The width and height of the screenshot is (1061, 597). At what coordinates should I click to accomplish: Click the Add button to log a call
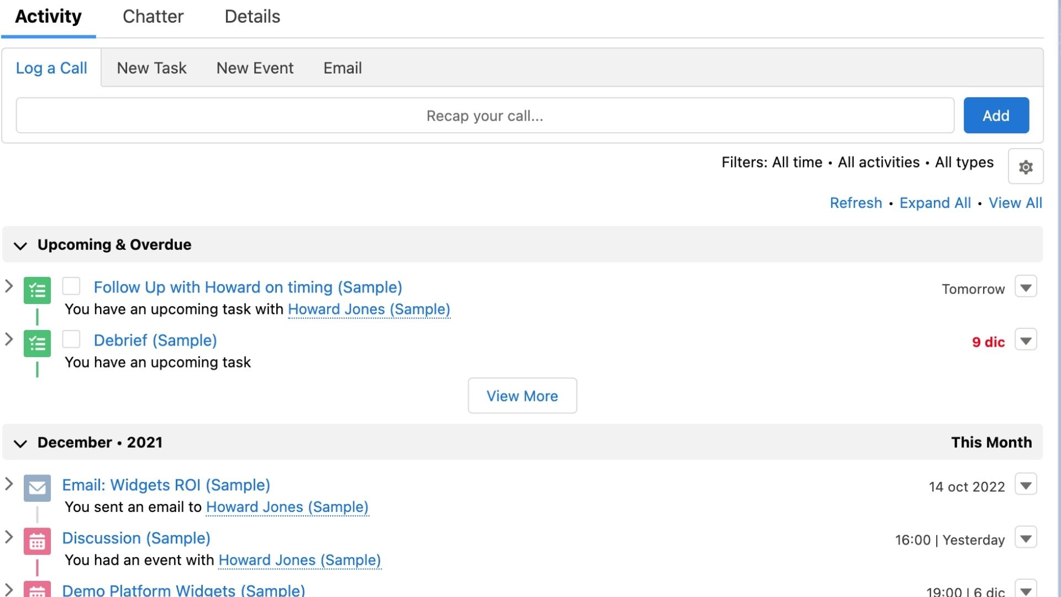(x=995, y=115)
